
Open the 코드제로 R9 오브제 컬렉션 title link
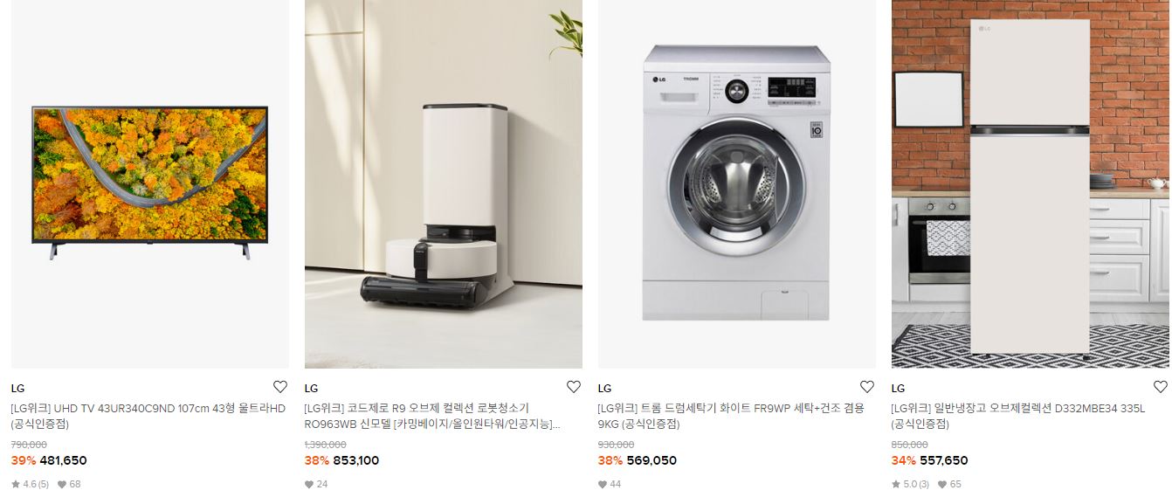[432, 416]
